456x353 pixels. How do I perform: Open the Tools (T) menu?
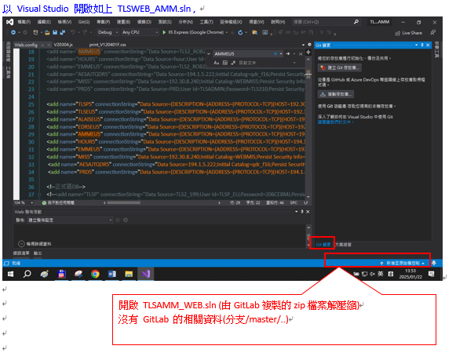206,22
